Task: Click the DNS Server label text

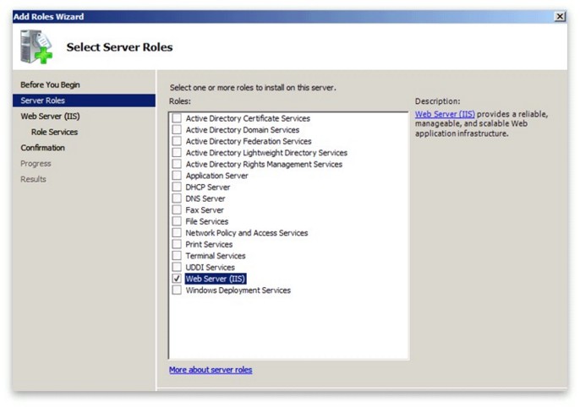Action: (205, 198)
